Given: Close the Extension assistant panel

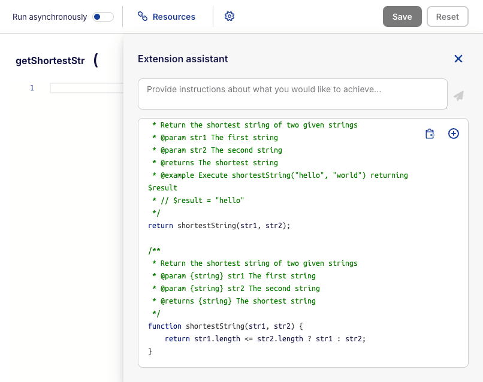Looking at the screenshot, I should tap(458, 59).
